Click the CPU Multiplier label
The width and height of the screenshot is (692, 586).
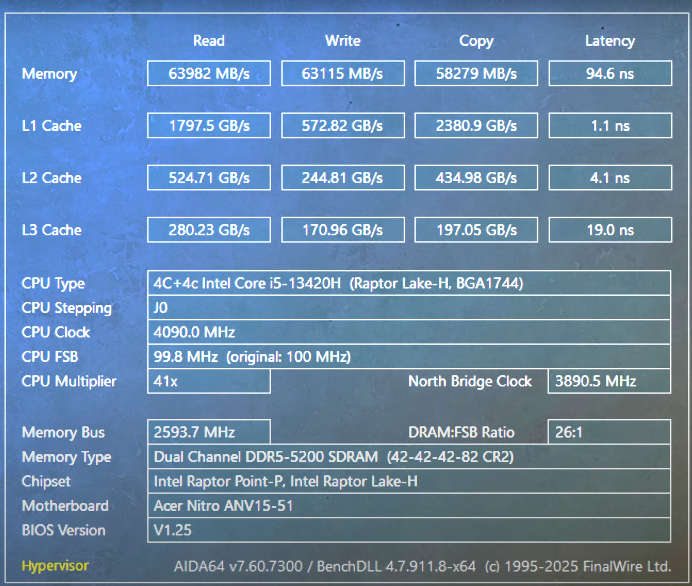(x=69, y=382)
